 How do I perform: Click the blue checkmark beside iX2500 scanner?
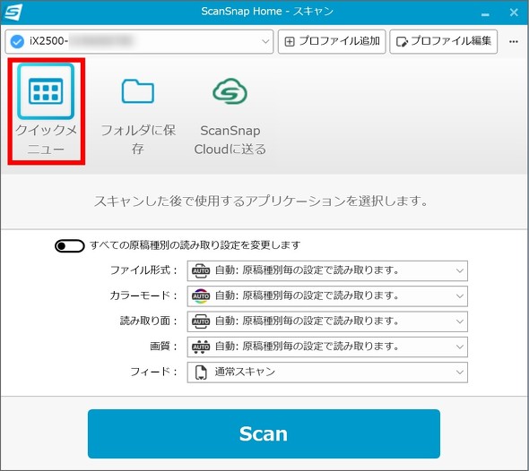[17, 41]
